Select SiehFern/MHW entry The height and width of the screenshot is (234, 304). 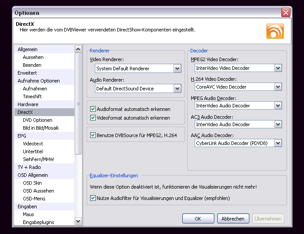pos(45,159)
